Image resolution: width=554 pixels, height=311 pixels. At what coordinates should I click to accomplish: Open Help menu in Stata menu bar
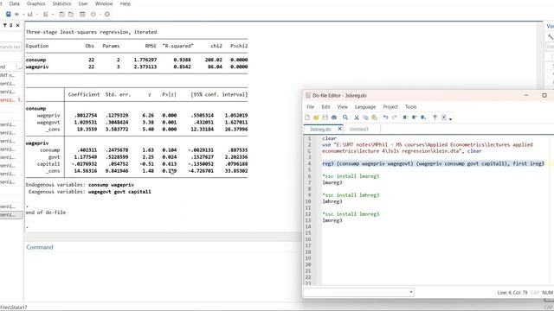[125, 3]
